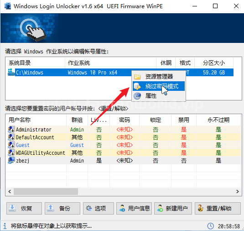Click the C:\Windows drive icon
The height and width of the screenshot is (231, 244).
click(11, 72)
